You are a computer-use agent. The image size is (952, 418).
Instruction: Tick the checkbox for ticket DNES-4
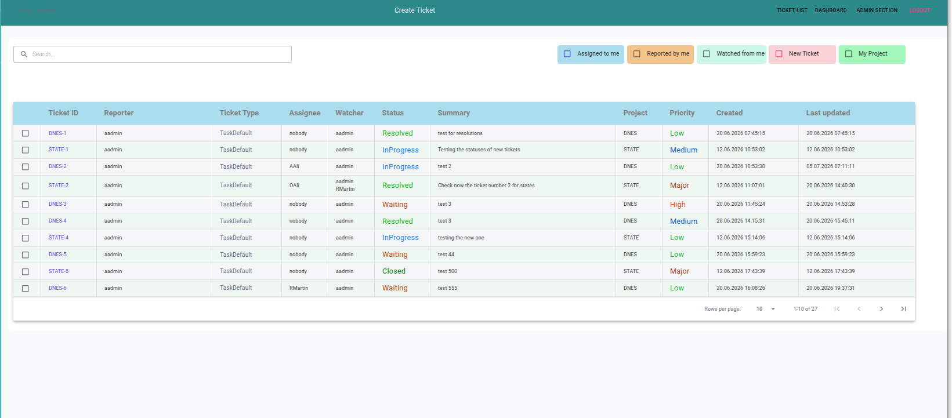point(26,221)
